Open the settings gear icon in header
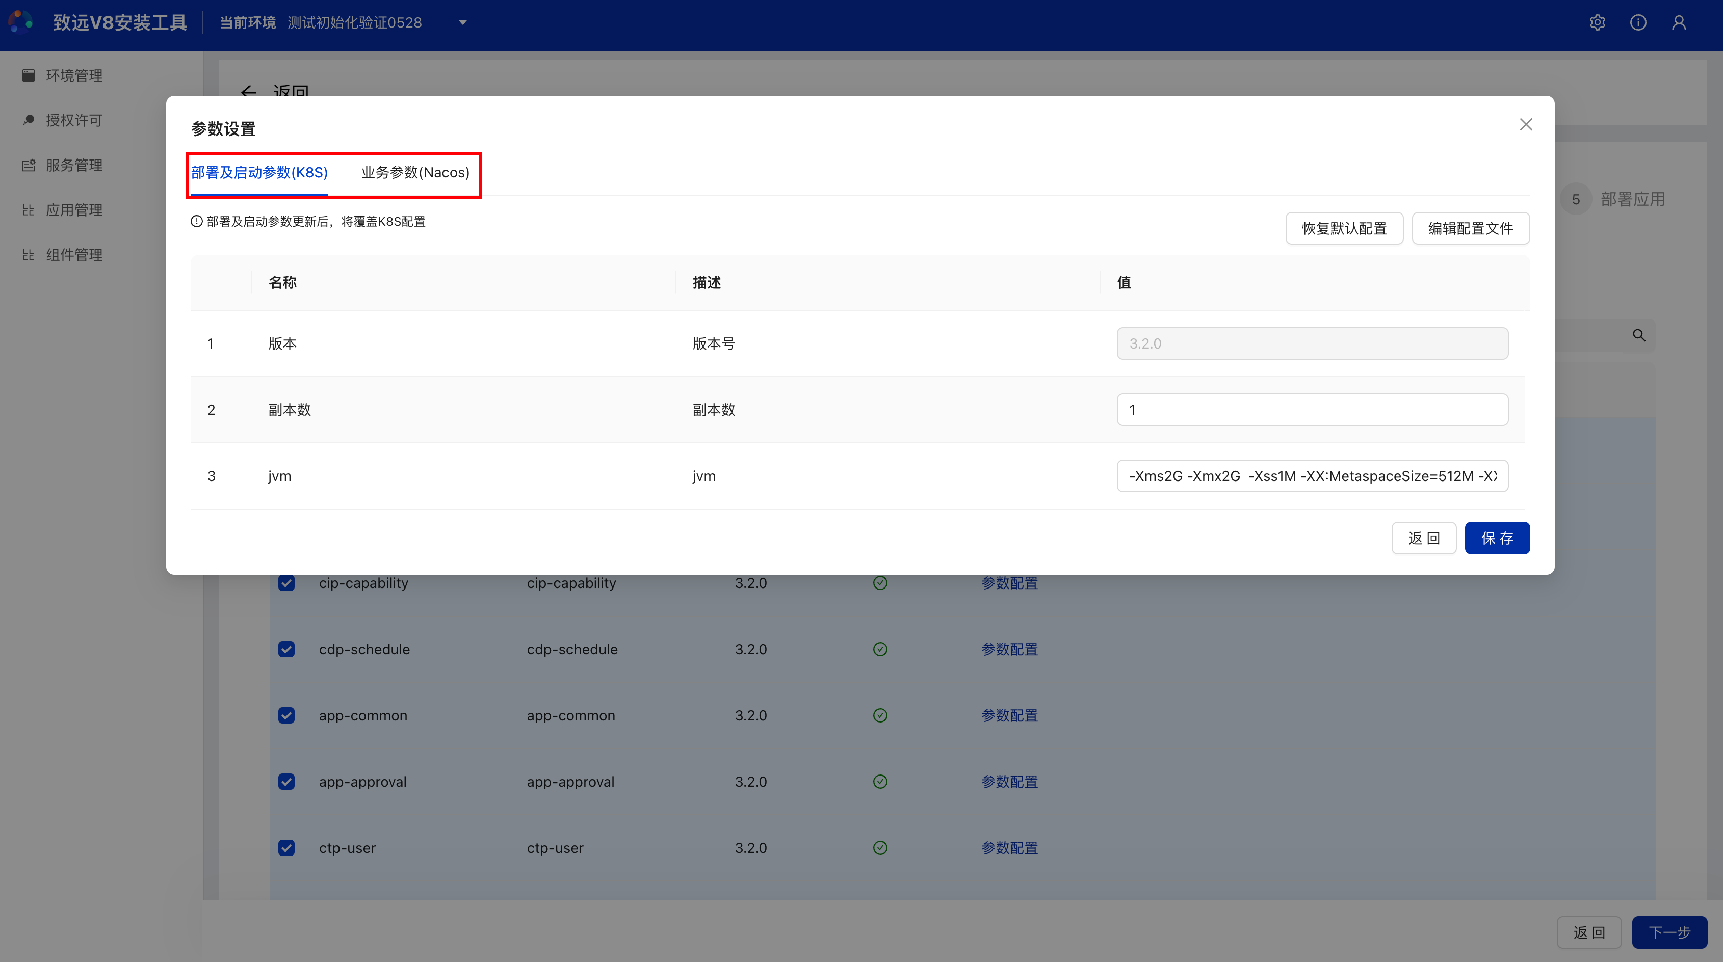1723x962 pixels. (x=1597, y=22)
